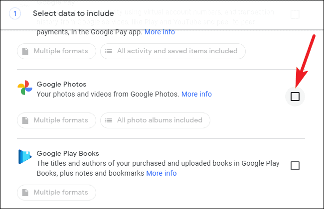Click the step 1 circle icon
This screenshot has width=324, height=209.
tap(15, 13)
